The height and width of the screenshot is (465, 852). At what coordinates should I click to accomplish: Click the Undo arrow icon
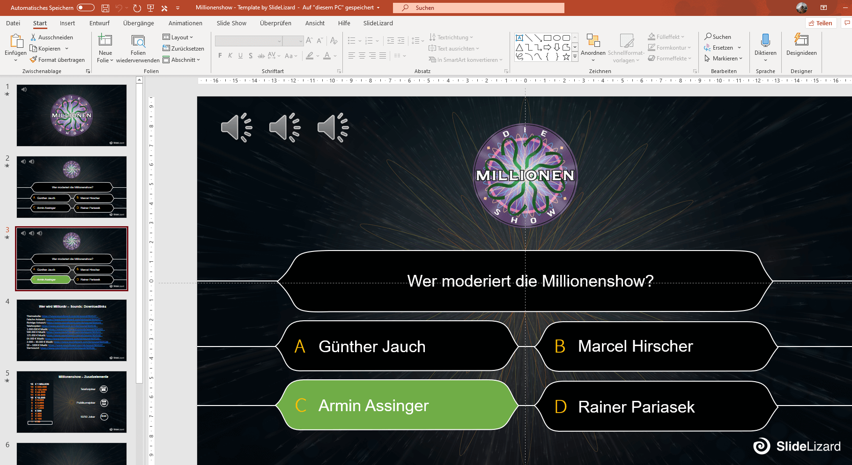[119, 8]
